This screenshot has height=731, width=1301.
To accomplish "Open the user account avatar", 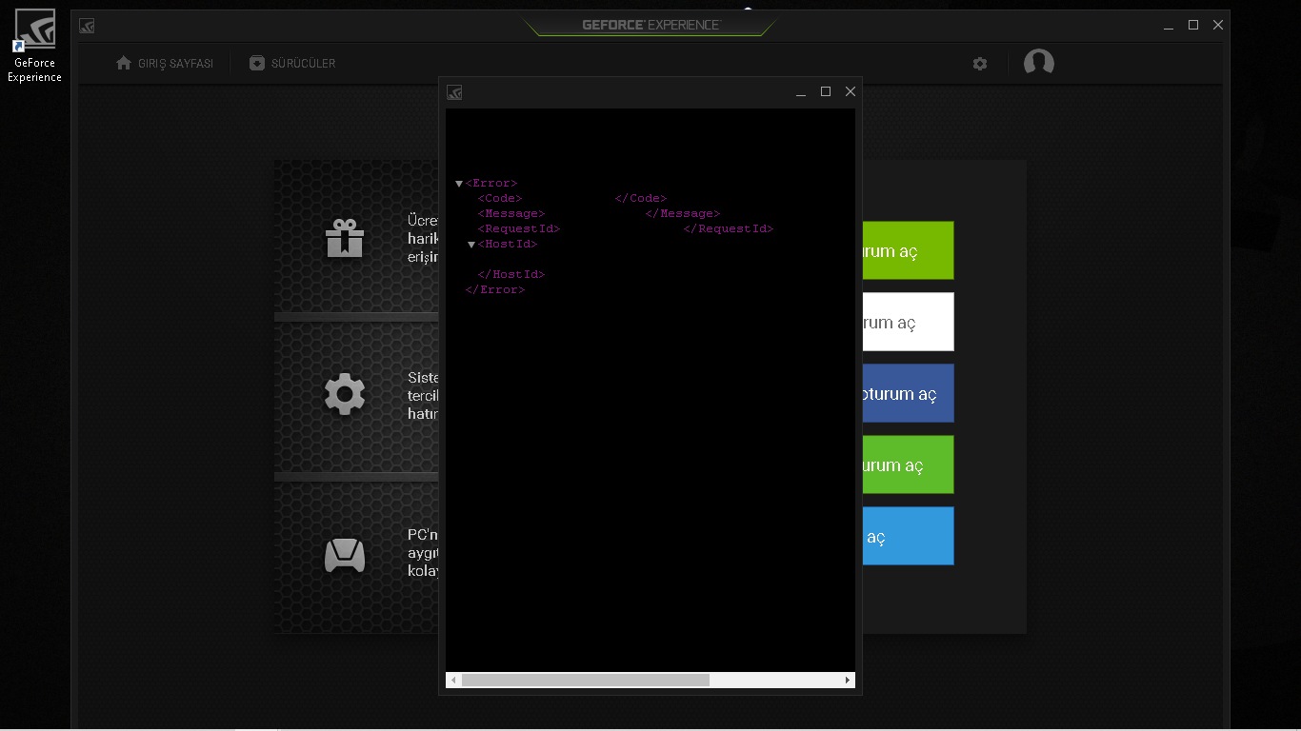I will click(x=1038, y=63).
